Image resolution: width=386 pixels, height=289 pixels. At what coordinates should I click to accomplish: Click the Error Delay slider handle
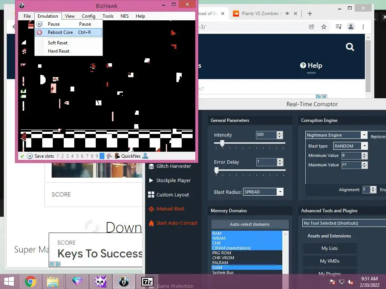pos(216,170)
